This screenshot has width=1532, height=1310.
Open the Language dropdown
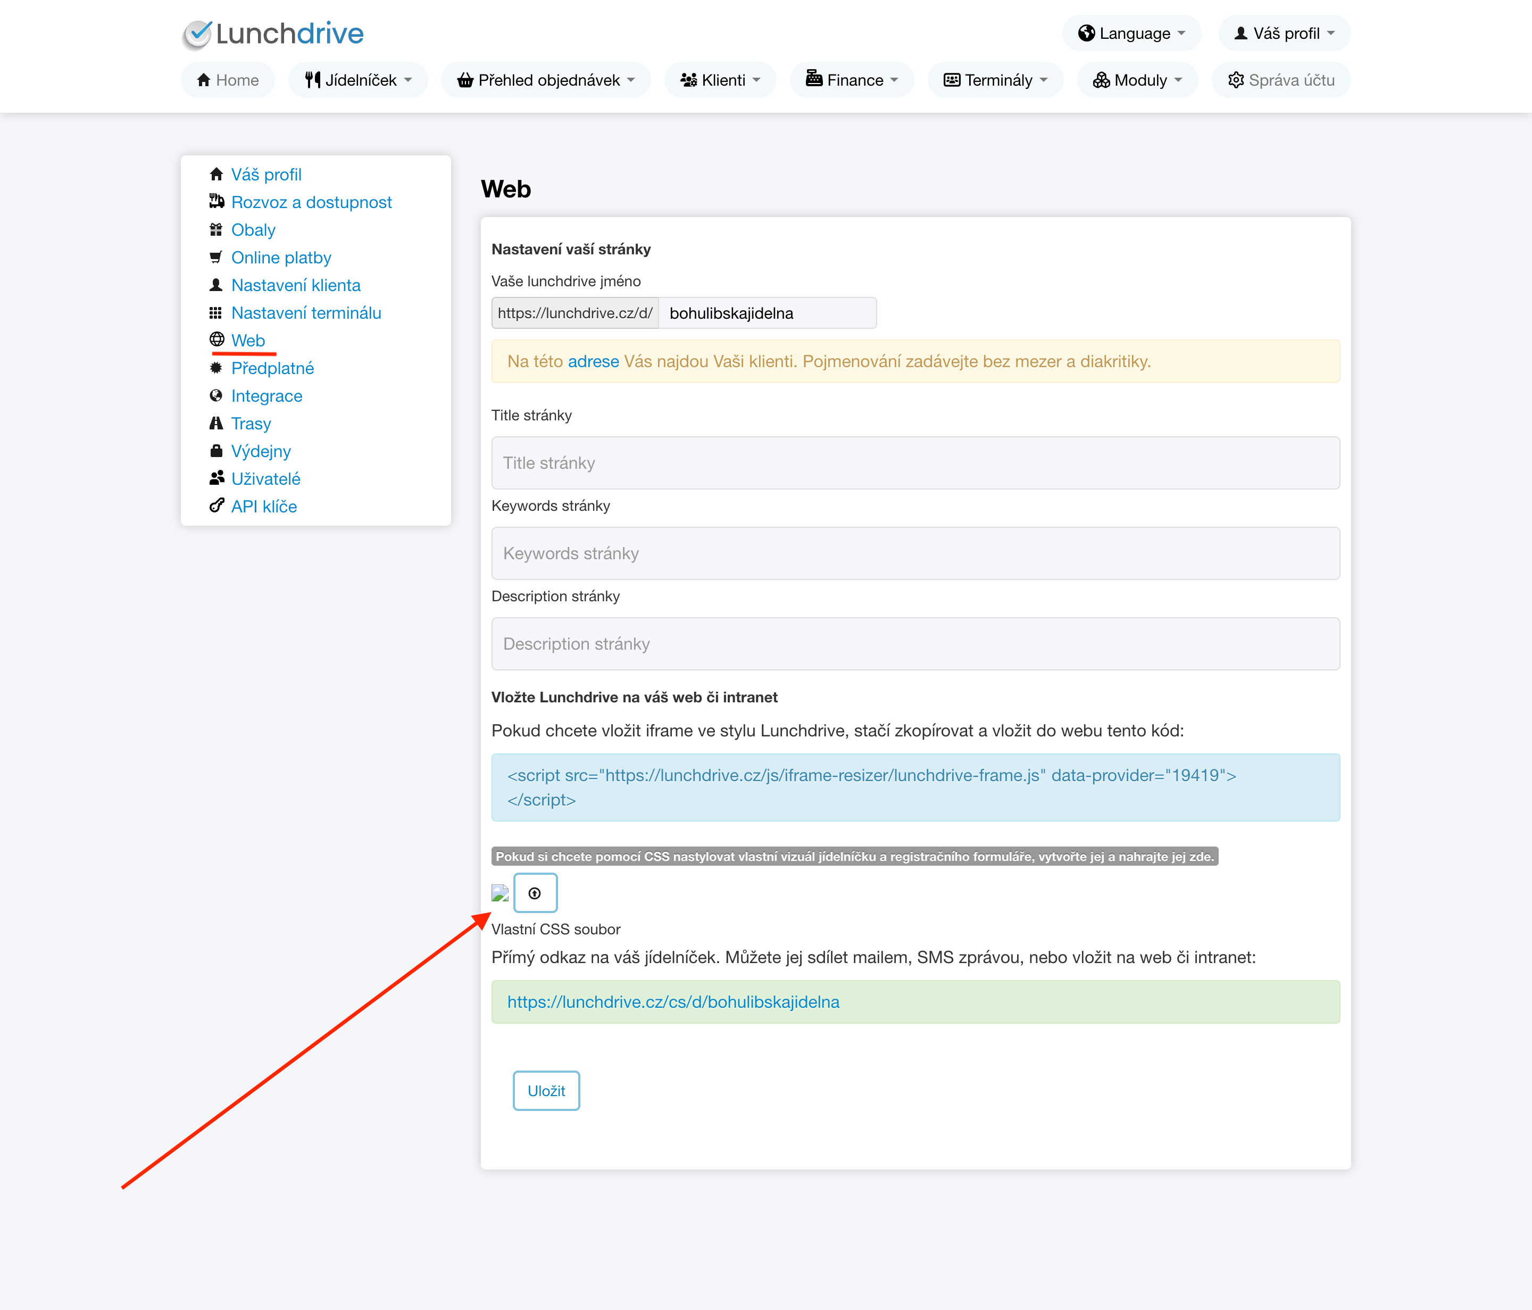[x=1131, y=34]
